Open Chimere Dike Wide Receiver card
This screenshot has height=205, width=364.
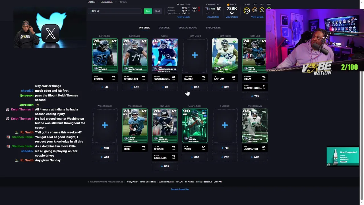[135, 125]
